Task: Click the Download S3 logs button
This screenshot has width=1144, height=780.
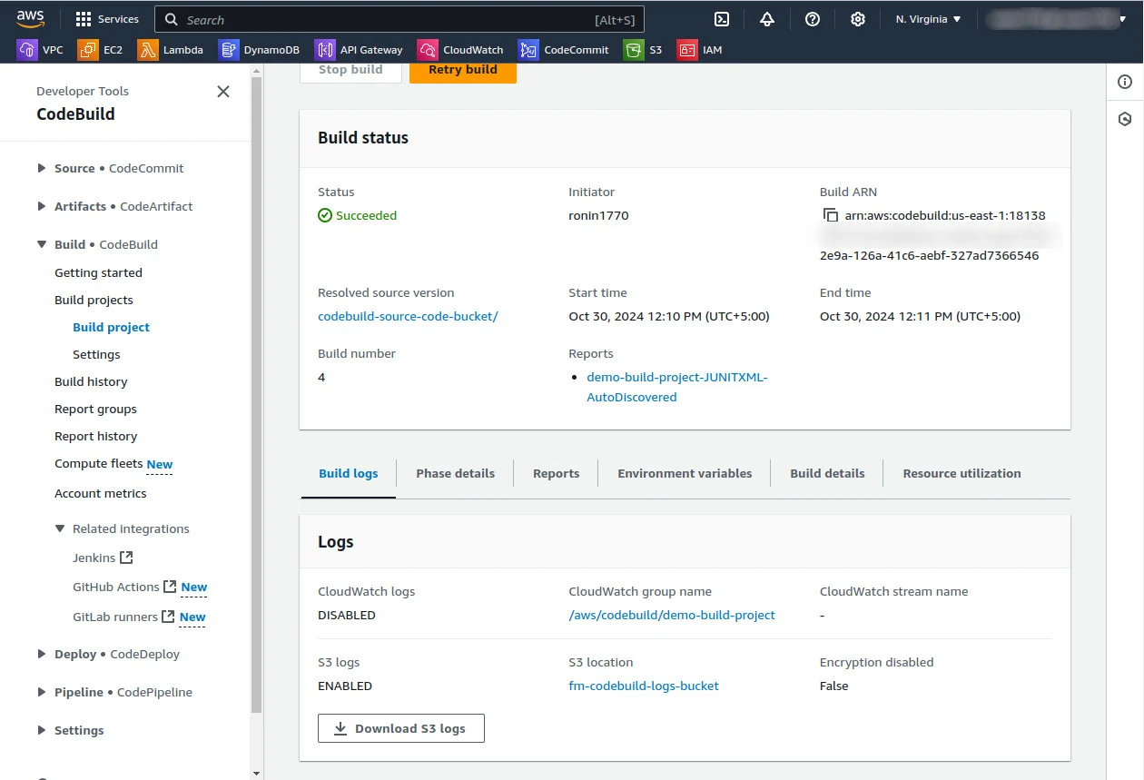Action: [x=401, y=728]
